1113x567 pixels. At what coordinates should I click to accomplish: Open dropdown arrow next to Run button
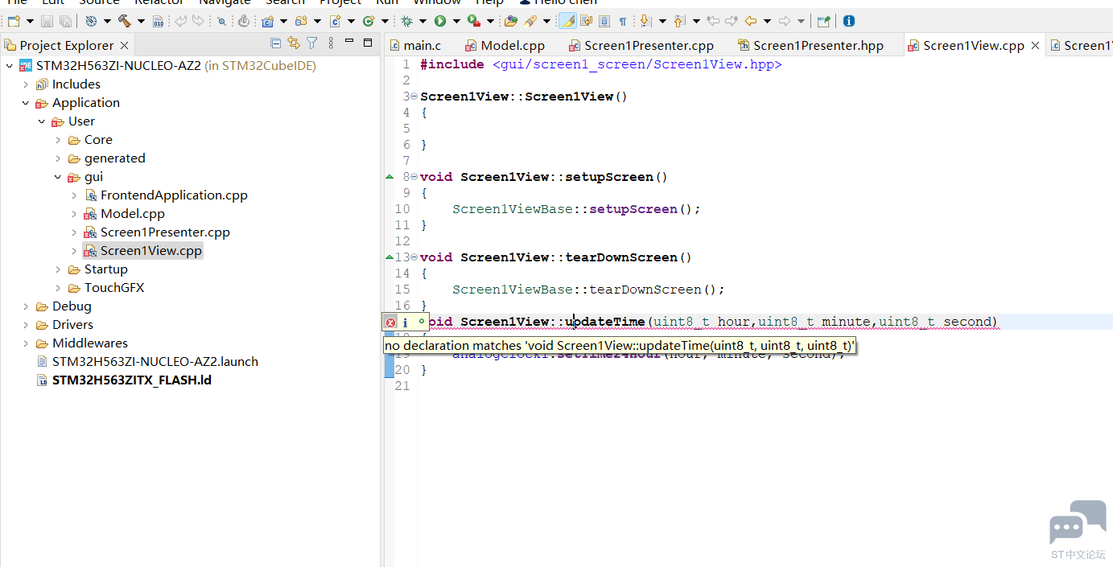456,21
